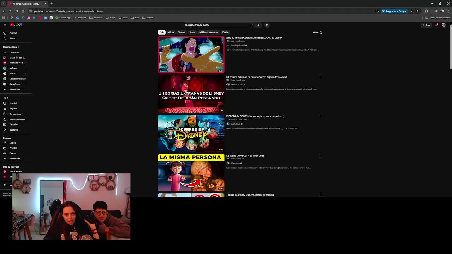This screenshot has height=254, width=452.
Task: Open YouTube notifications bell
Action: tap(436, 25)
